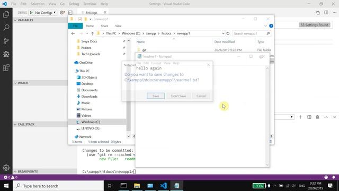Viewport: 339px width, 191px height.
Task: Open the Manage gear at the bottom of the activity bar
Action: [6, 168]
